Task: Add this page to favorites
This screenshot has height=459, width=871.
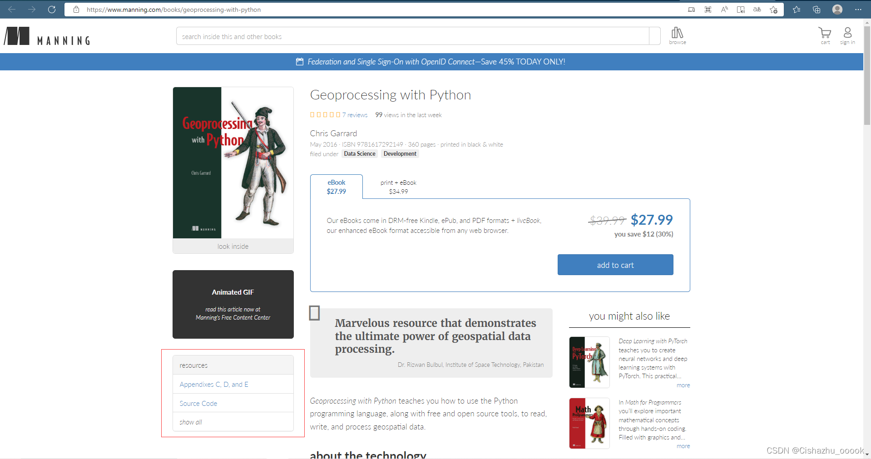Action: click(x=774, y=10)
